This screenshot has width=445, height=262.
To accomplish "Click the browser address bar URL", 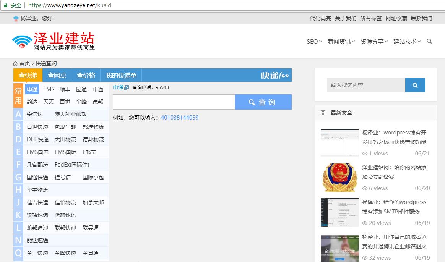I will tap(70, 5).
